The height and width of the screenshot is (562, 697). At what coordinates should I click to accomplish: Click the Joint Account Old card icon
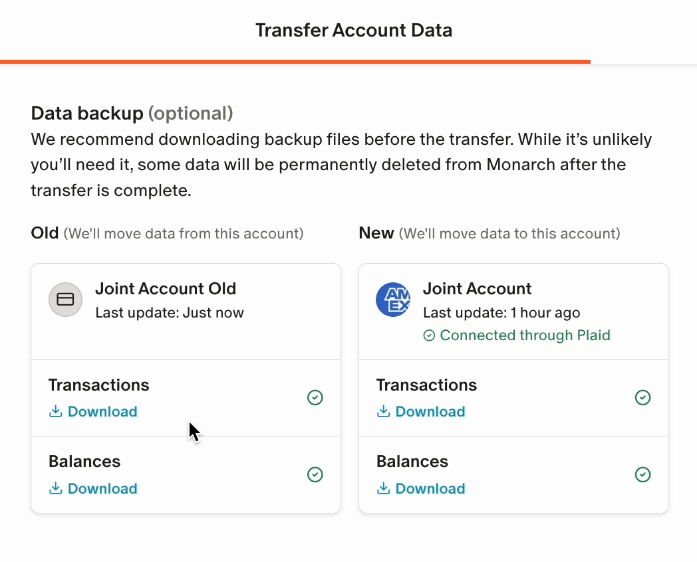(65, 300)
